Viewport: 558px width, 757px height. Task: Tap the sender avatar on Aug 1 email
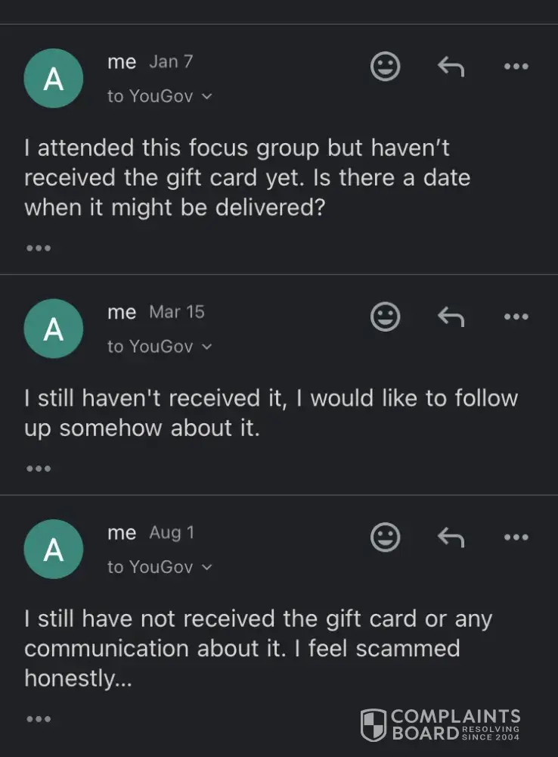[53, 550]
